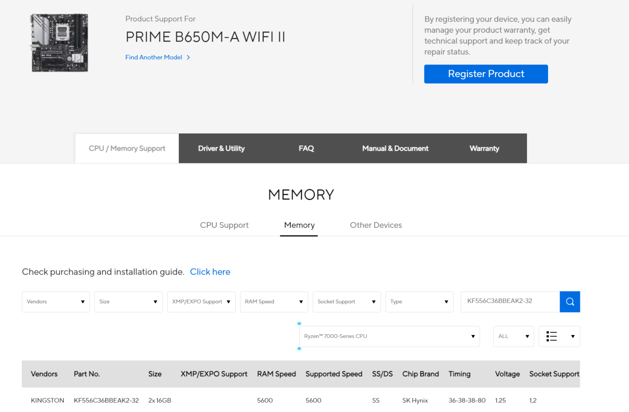Expand the XMP/EXPO Support filter
The image size is (629, 412).
(x=201, y=302)
